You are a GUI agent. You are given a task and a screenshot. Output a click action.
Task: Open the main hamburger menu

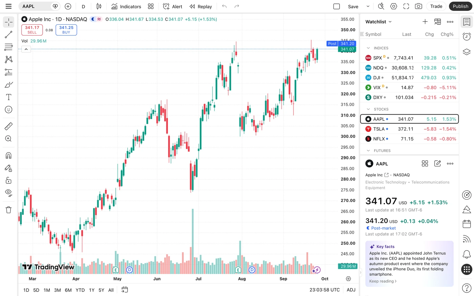(8, 6)
